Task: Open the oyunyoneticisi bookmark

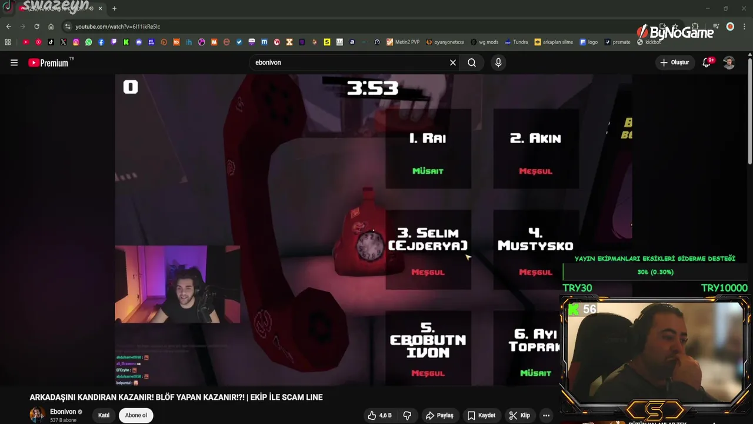Action: (x=445, y=42)
